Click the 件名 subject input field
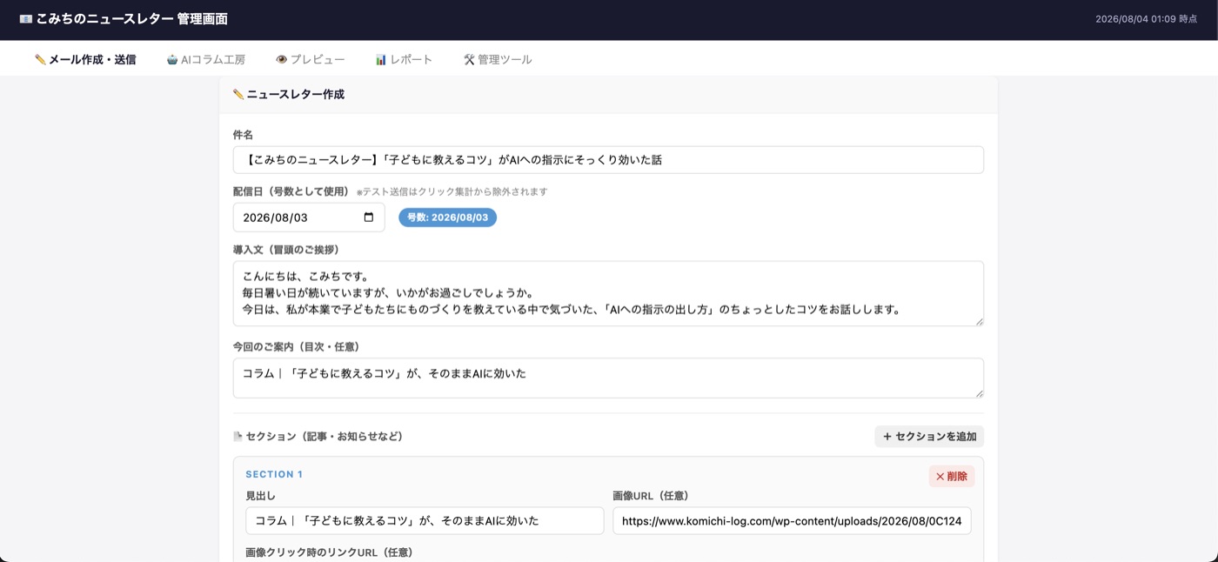This screenshot has width=1218, height=562. (608, 160)
